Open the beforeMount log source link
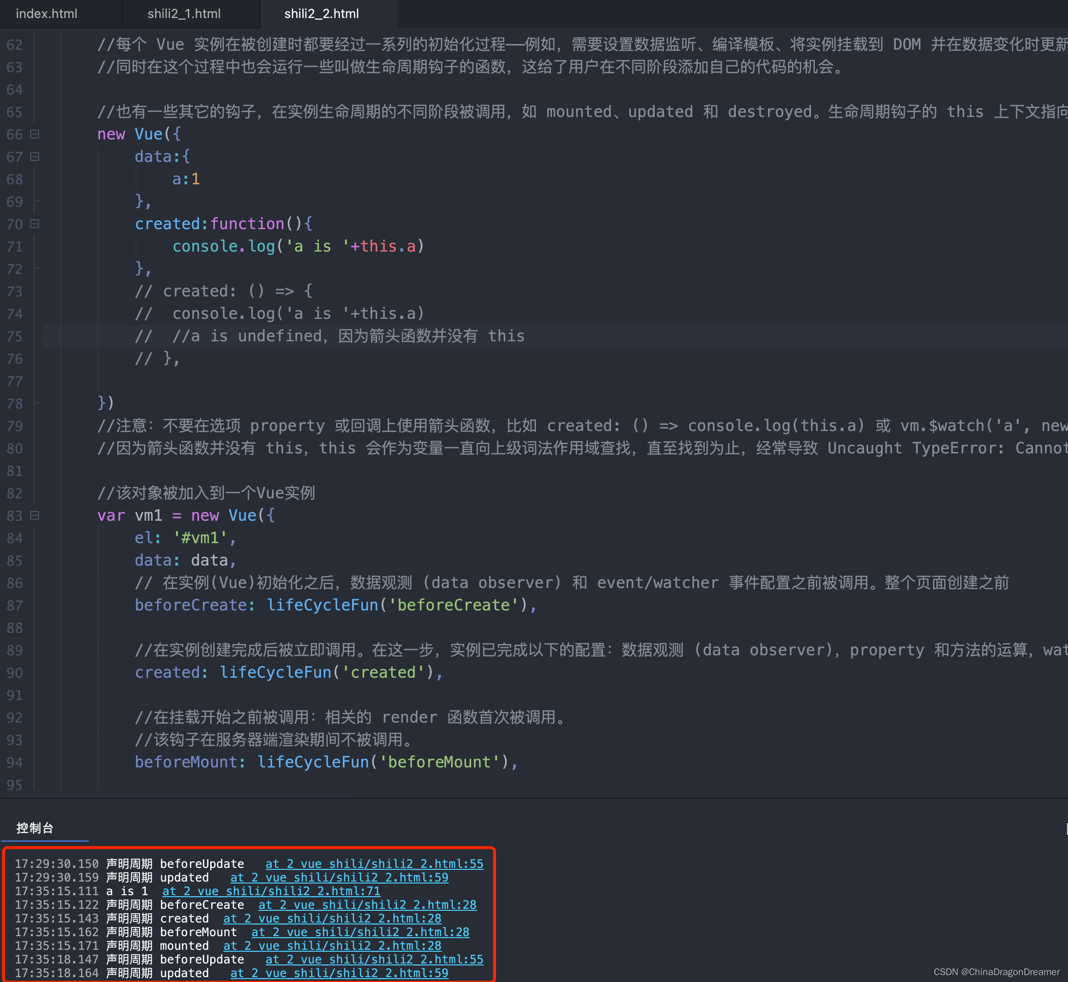Image resolution: width=1068 pixels, height=982 pixels. (361, 932)
